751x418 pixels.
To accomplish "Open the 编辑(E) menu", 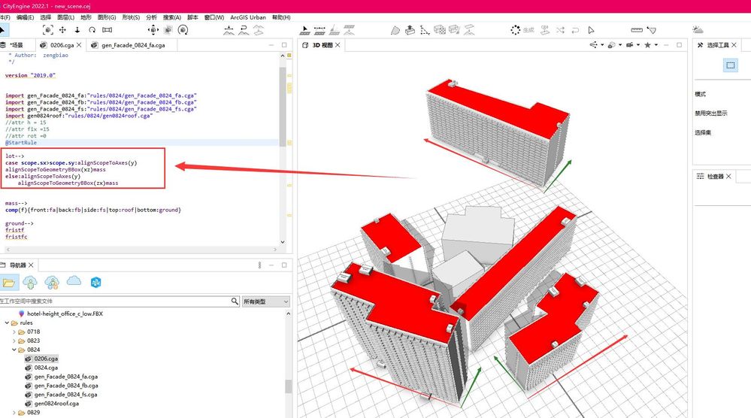I will tap(25, 17).
